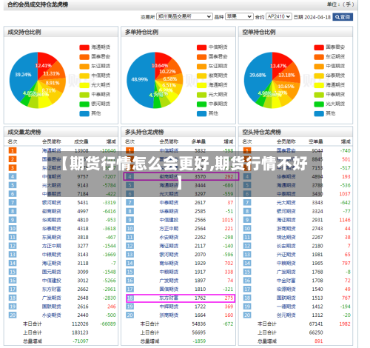Click the date field 2024-04-18
370x348 pixels.
(317, 17)
